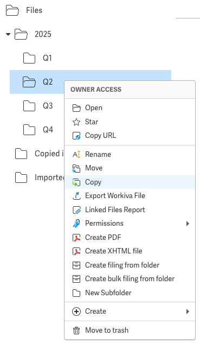
Task: Click the plus circle Create icon
Action: [x=76, y=312]
